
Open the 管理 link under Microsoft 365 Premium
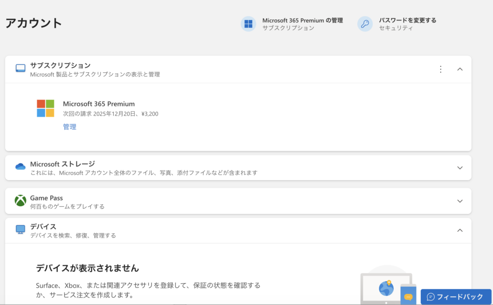pos(70,127)
